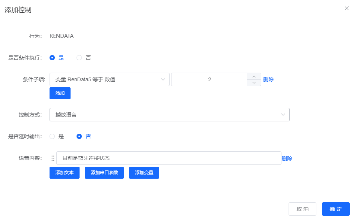Click the 添加 button under the condition item
This screenshot has height=218, width=352.
(60, 93)
